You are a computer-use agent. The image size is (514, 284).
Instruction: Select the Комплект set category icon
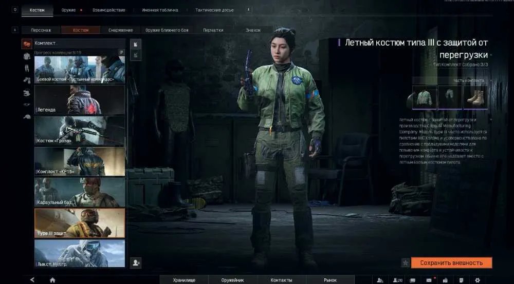[27, 44]
